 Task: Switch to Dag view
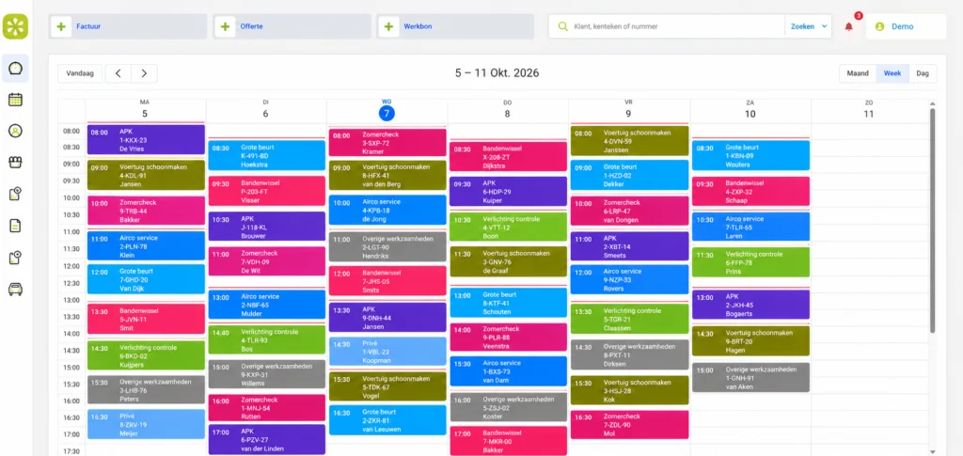(x=923, y=73)
